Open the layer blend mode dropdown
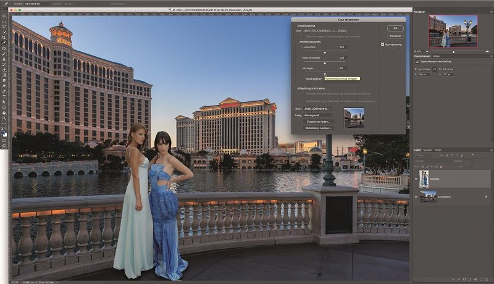The height and width of the screenshot is (284, 494). 433,161
